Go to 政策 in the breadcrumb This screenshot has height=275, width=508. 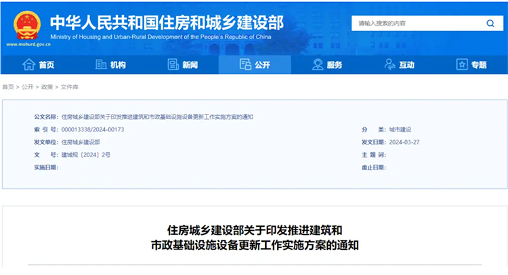47,87
